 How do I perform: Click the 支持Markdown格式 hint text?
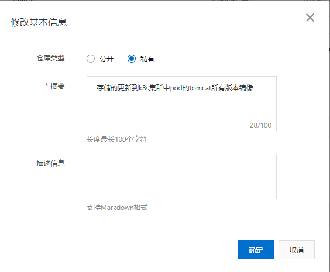117,208
